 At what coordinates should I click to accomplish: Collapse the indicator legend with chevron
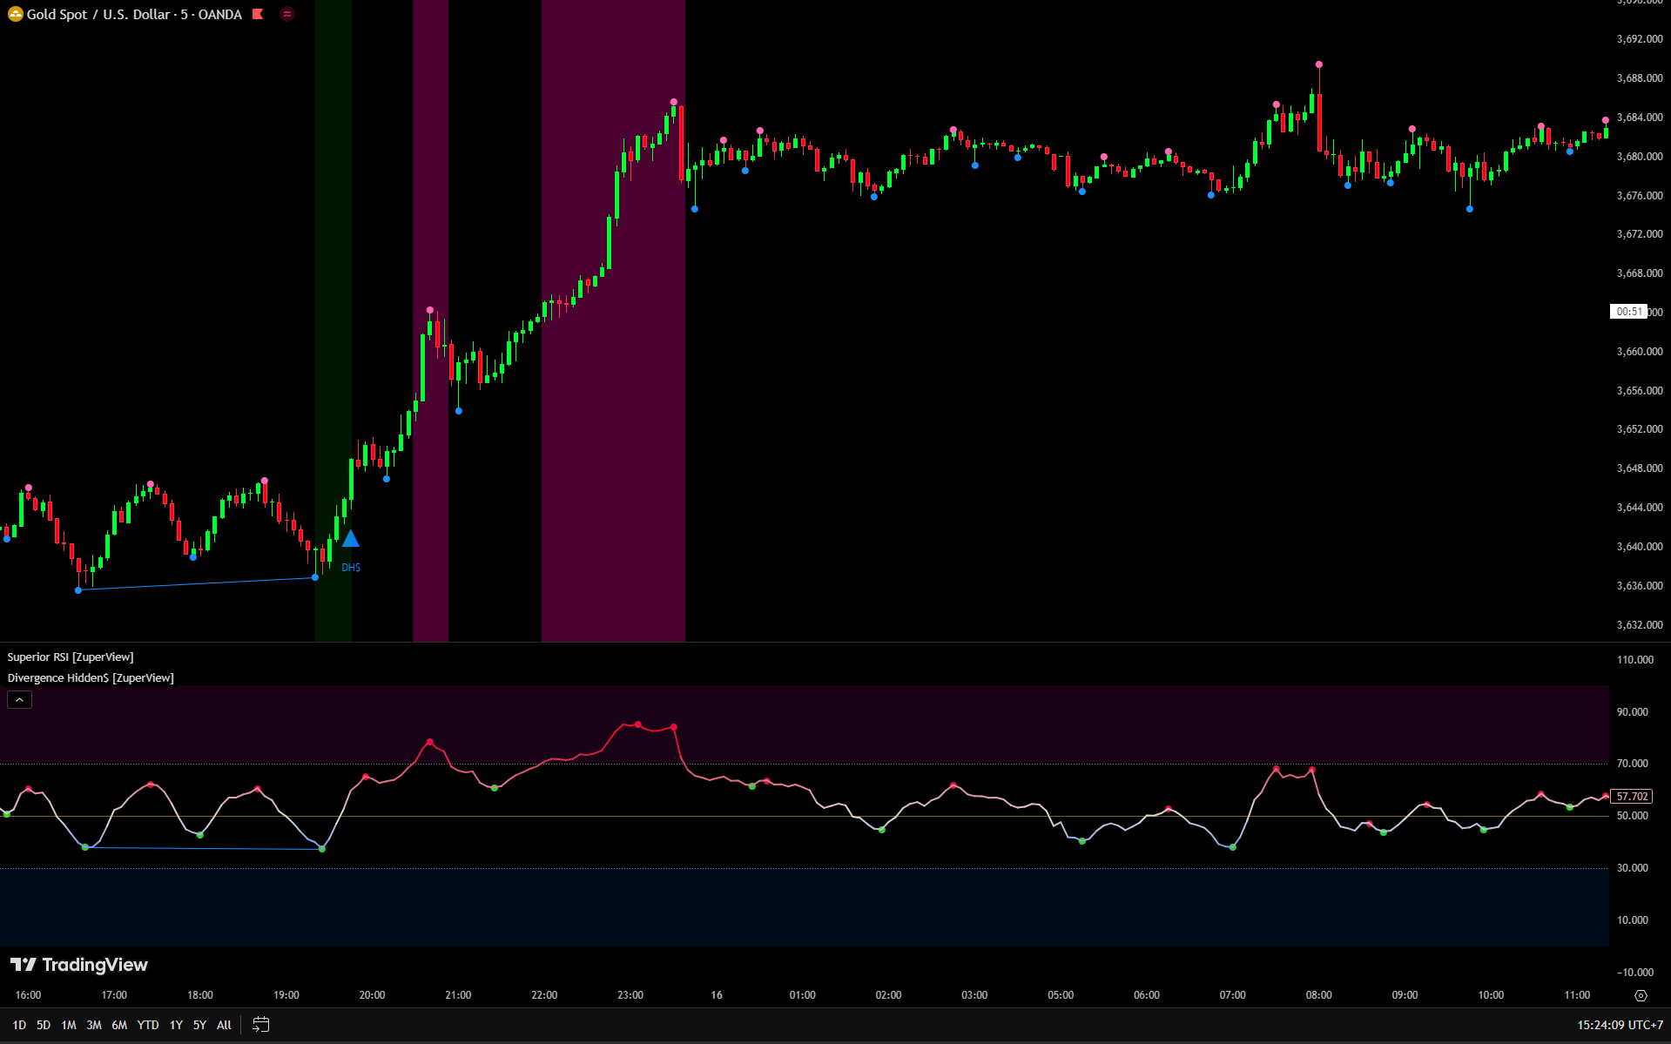pos(19,700)
